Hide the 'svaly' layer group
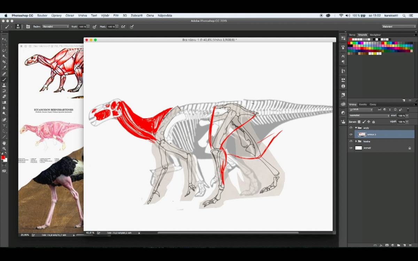Screen dimensions: 418x261 click(351, 128)
